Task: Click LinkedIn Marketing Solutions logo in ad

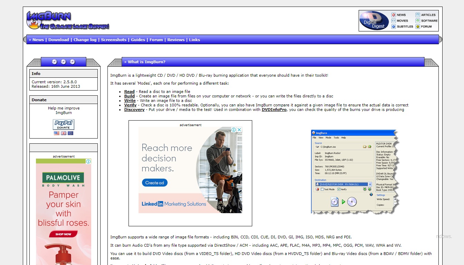Action: tap(174, 204)
